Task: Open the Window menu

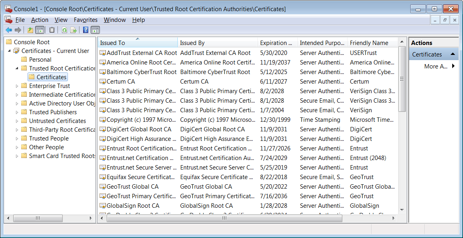Action: pos(115,20)
